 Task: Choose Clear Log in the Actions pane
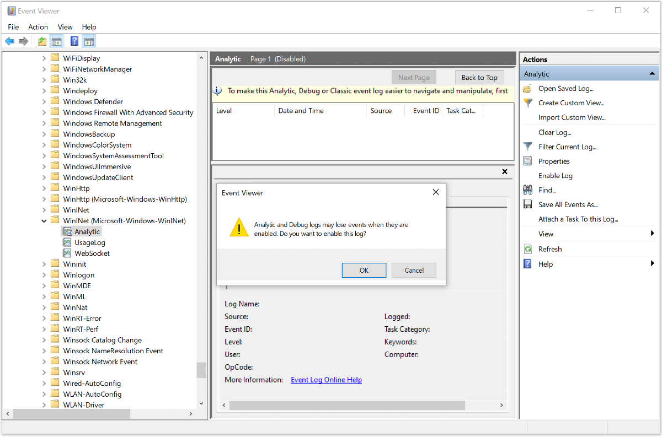(x=555, y=132)
